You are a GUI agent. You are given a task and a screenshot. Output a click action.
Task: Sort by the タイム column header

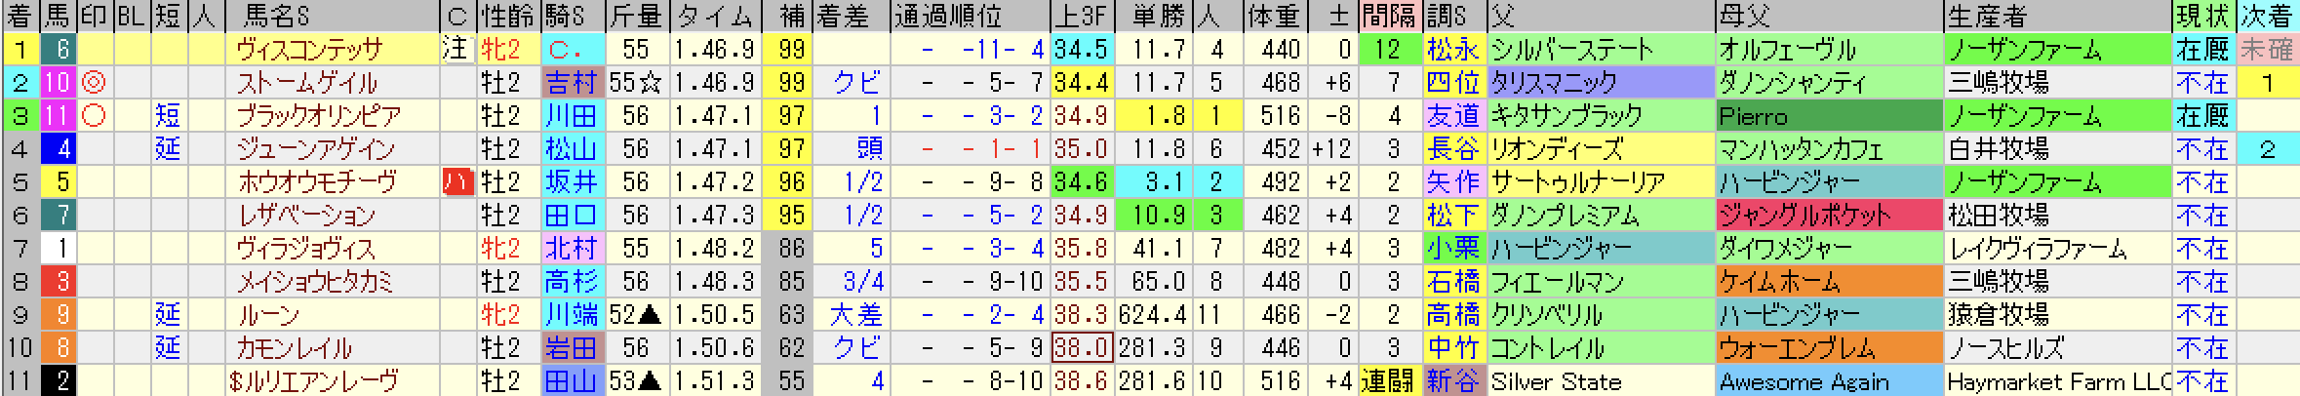(716, 17)
